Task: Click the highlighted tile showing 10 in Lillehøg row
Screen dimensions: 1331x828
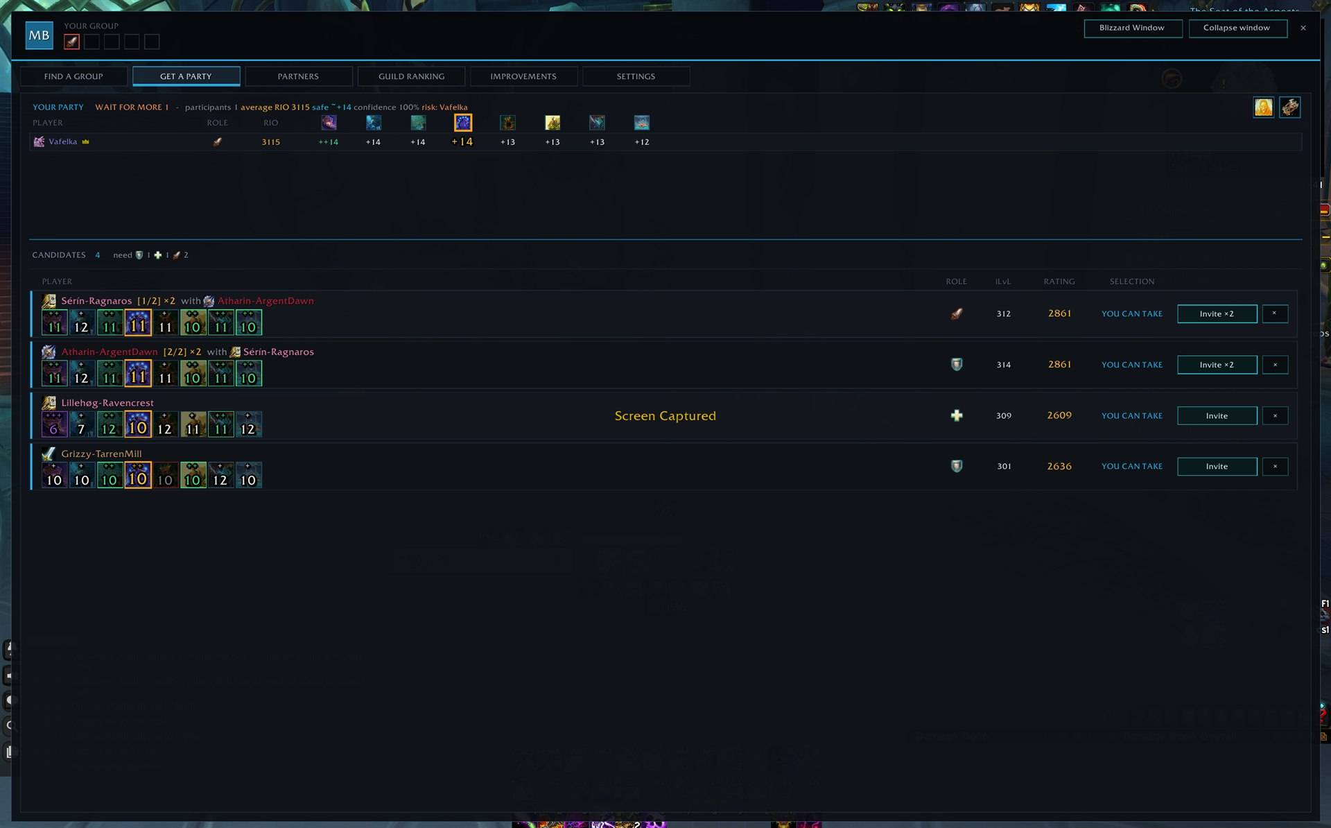Action: (138, 424)
